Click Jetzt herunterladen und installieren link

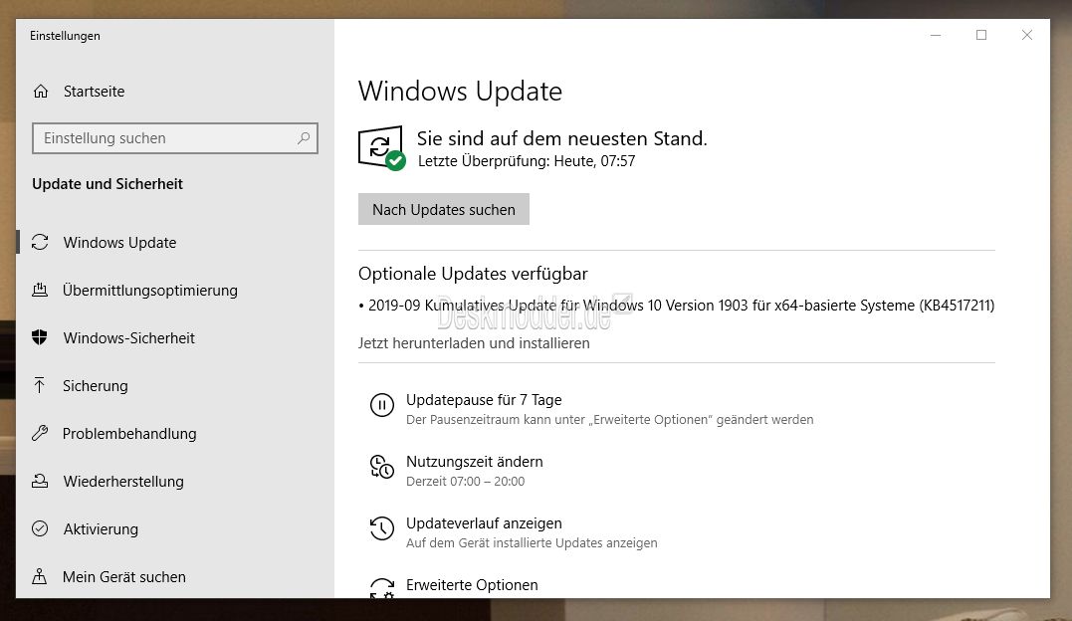[x=474, y=343]
